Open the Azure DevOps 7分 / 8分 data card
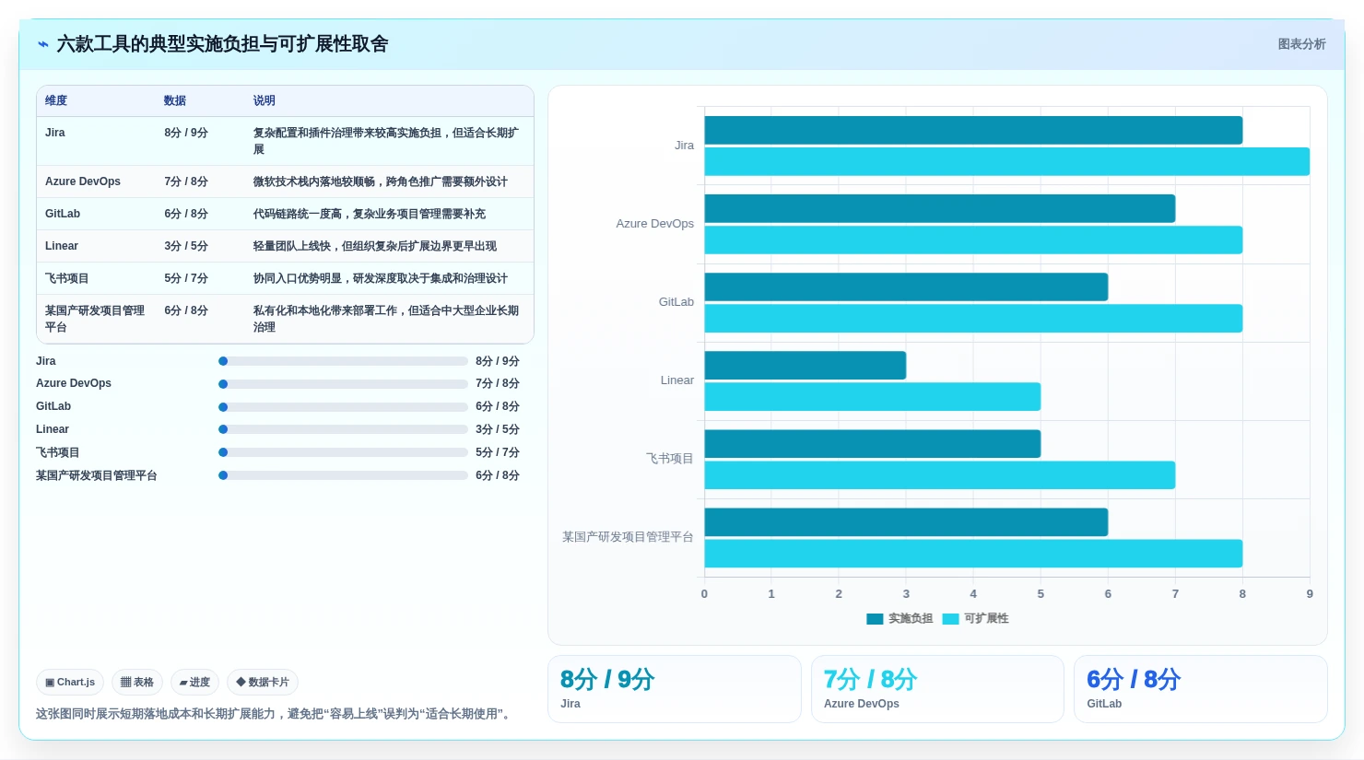Screen dimensions: 1364x760 pyautogui.click(x=937, y=689)
